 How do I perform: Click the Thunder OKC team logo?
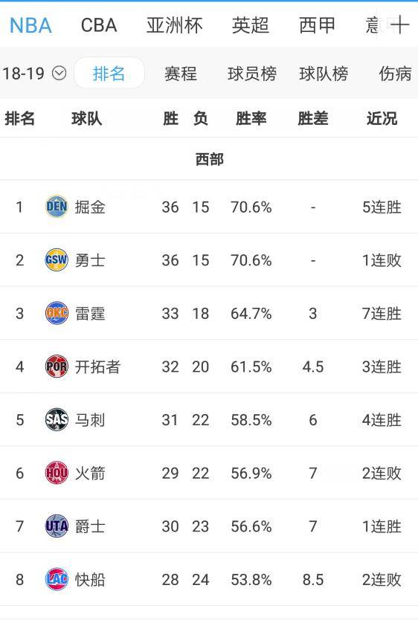[57, 313]
